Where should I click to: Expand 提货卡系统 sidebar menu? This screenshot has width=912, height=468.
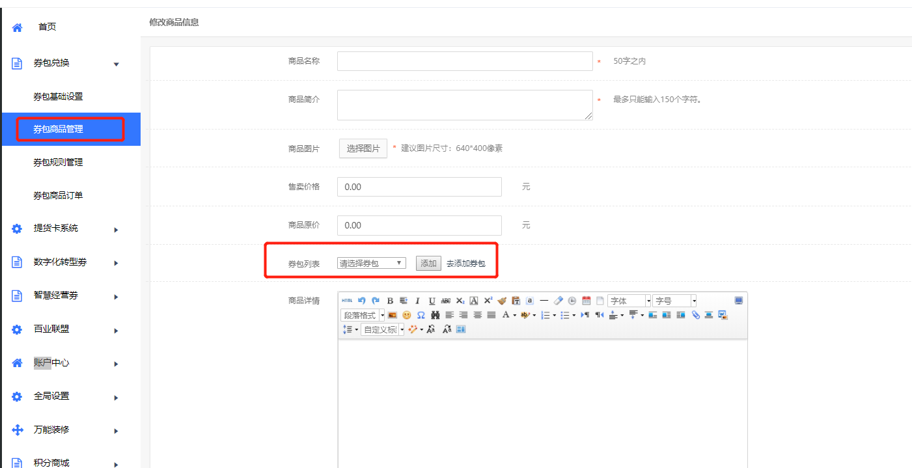pos(70,228)
